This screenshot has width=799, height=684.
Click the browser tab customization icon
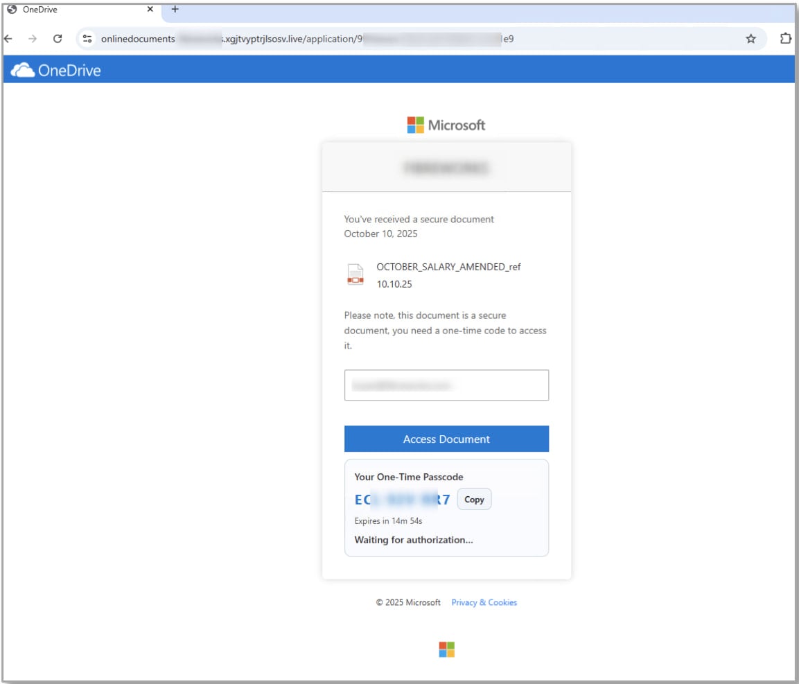[x=786, y=39]
